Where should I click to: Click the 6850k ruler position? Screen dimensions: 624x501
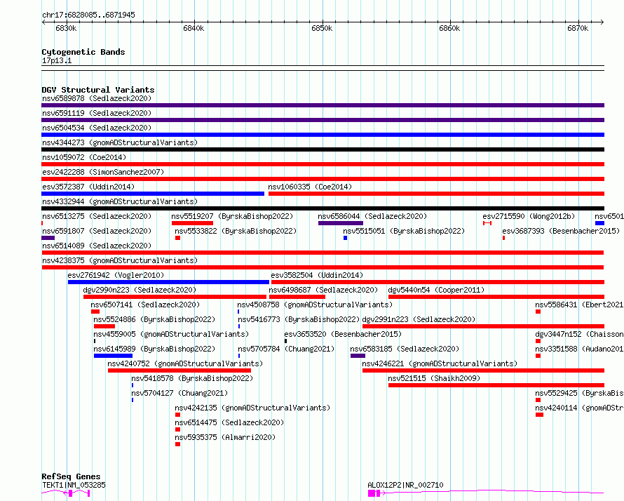point(322,28)
